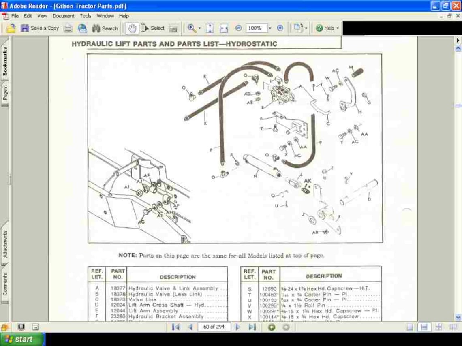This screenshot has width=462, height=346.
Task: Set view to Actual Size
Action: 210,28
